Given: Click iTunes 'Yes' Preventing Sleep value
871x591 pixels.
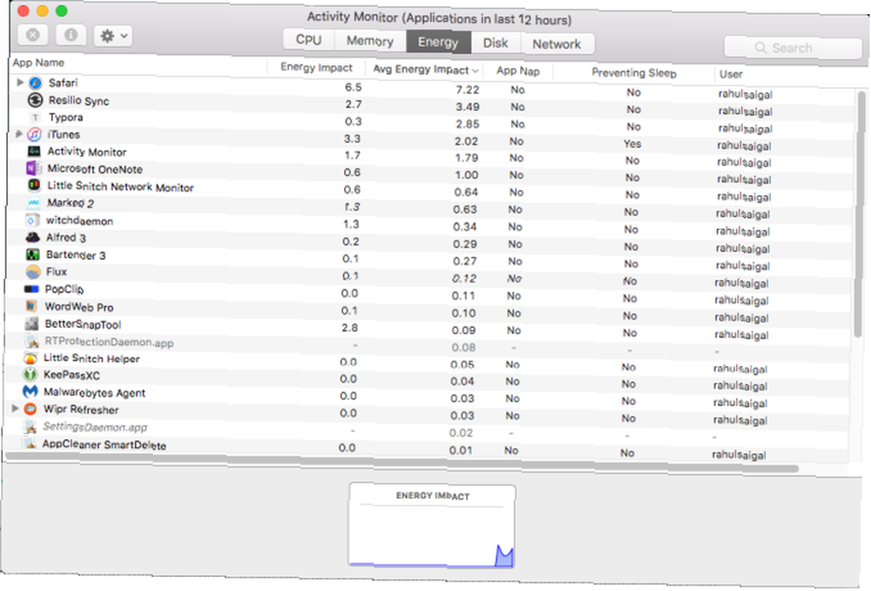Looking at the screenshot, I should [632, 144].
